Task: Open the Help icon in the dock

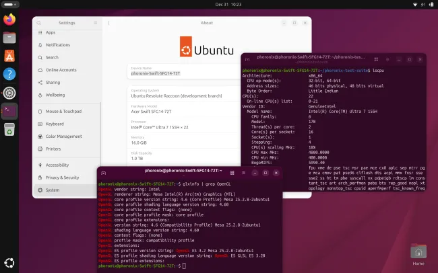Action: [9, 74]
